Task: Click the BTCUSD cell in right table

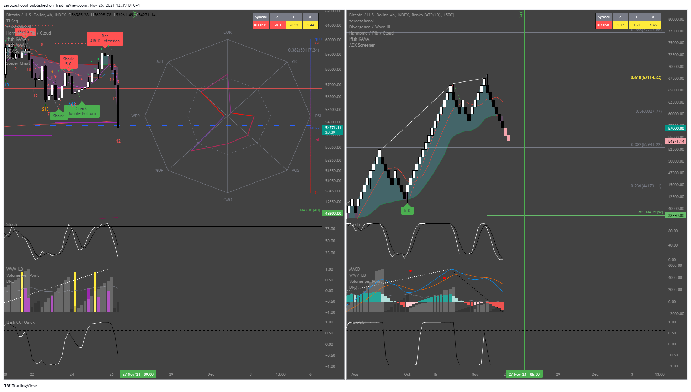Action: (604, 25)
